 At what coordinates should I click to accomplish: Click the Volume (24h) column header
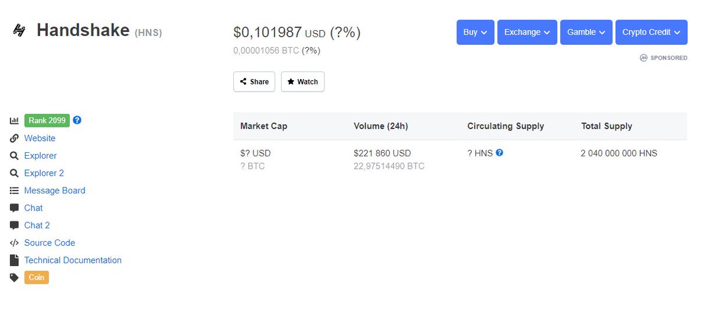coord(381,126)
